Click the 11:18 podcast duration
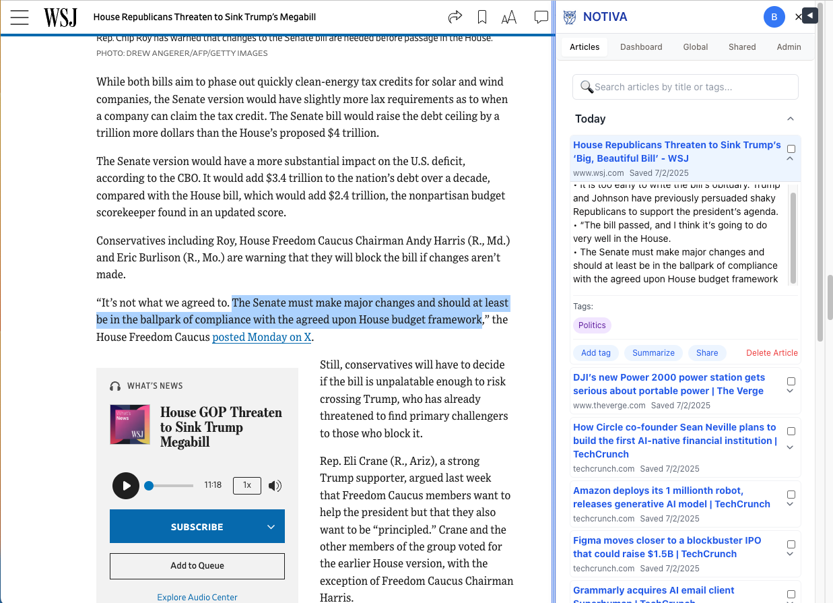Screen dimensions: 833x603 pos(213,485)
